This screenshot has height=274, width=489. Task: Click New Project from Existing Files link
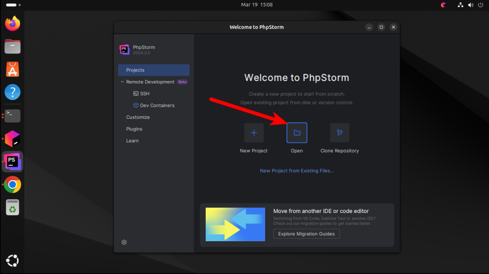point(297,171)
